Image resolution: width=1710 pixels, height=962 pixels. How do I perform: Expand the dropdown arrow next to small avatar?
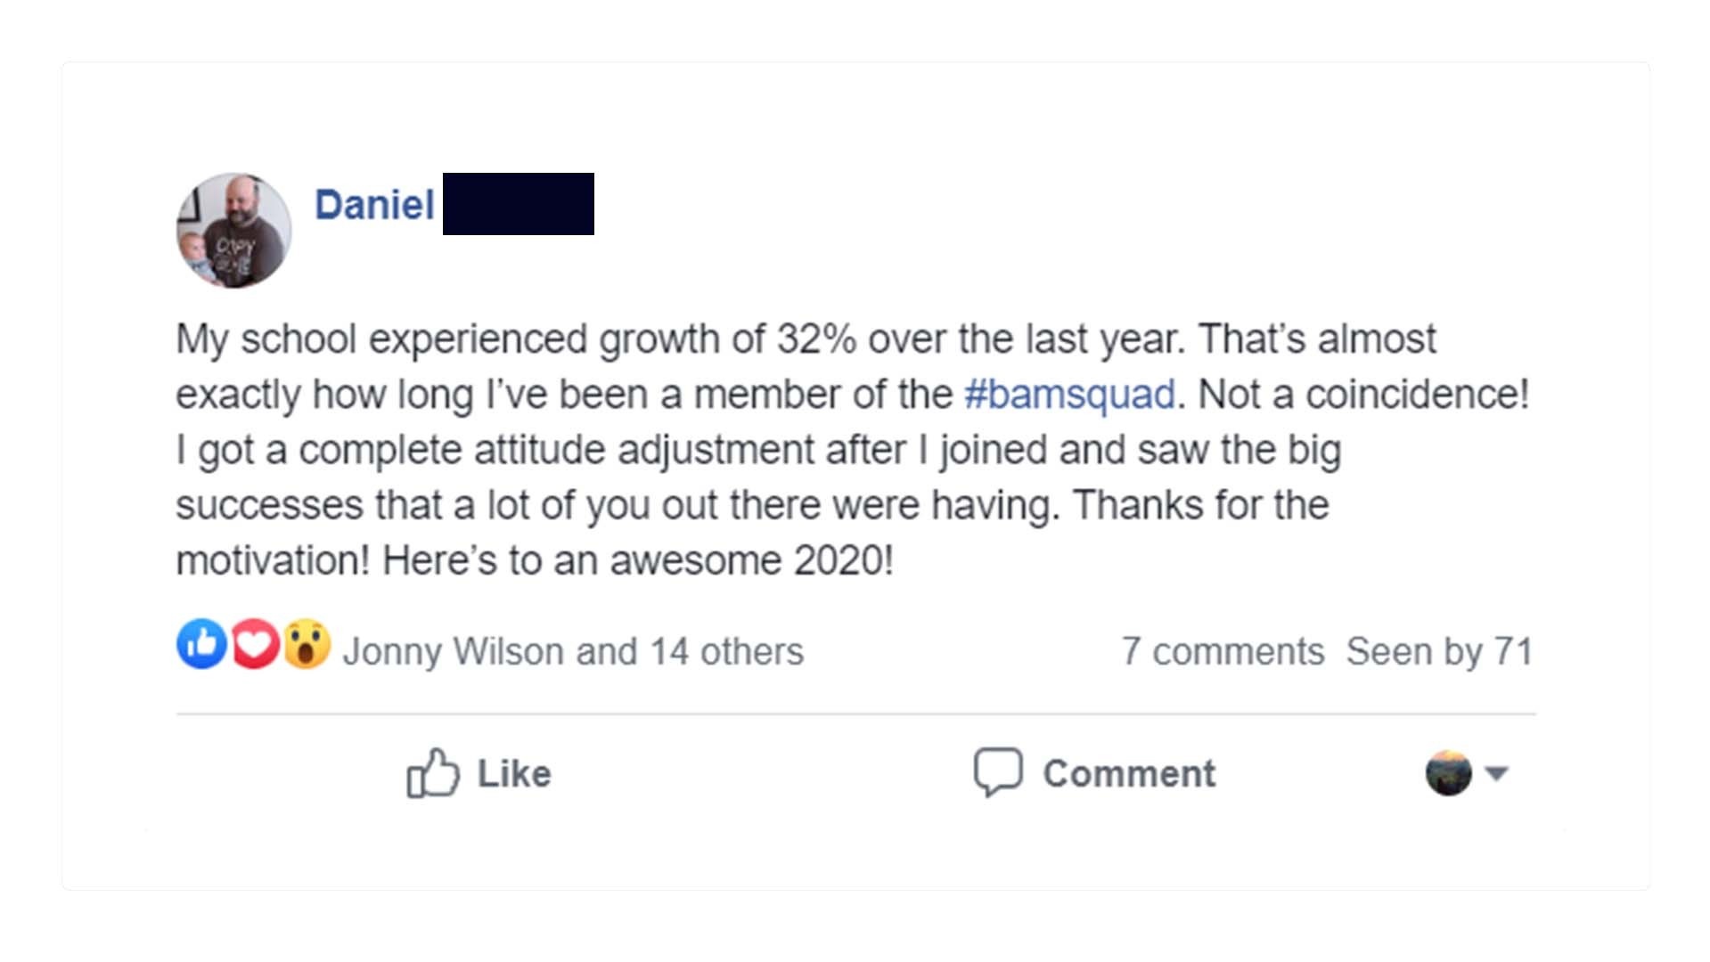(x=1496, y=773)
